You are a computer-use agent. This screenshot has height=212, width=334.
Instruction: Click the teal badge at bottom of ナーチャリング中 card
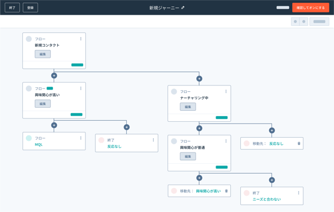[221, 118]
